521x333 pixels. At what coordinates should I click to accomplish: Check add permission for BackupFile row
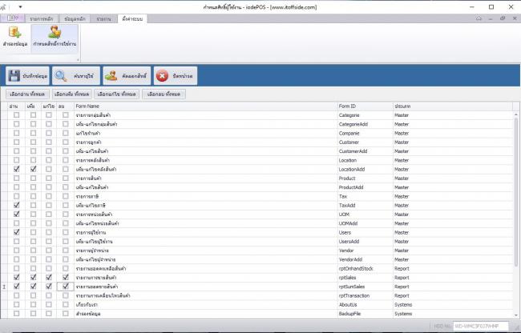tap(33, 314)
